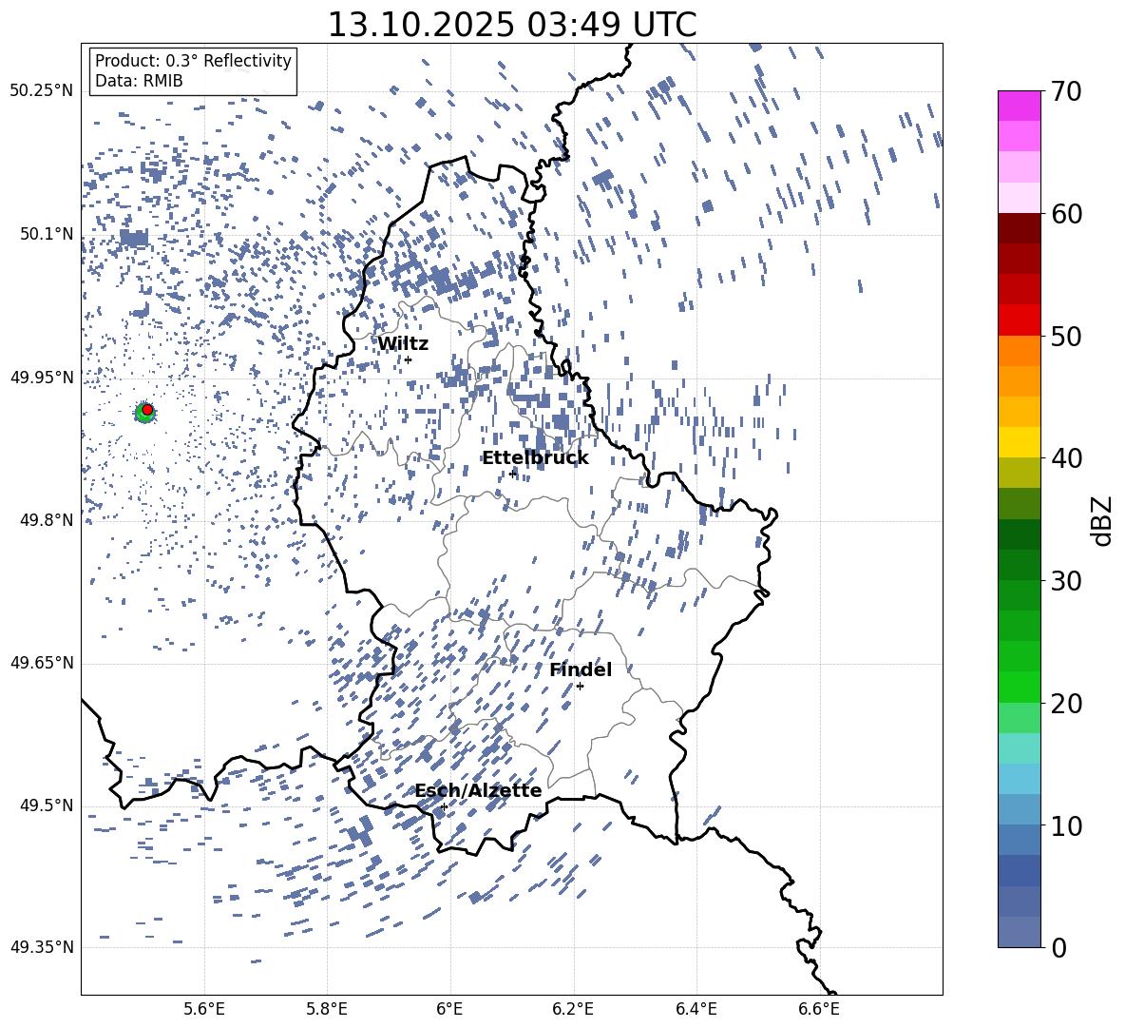Click the 70 label on the colorbar
Viewport: 1125px width, 1028px height.
click(1067, 91)
